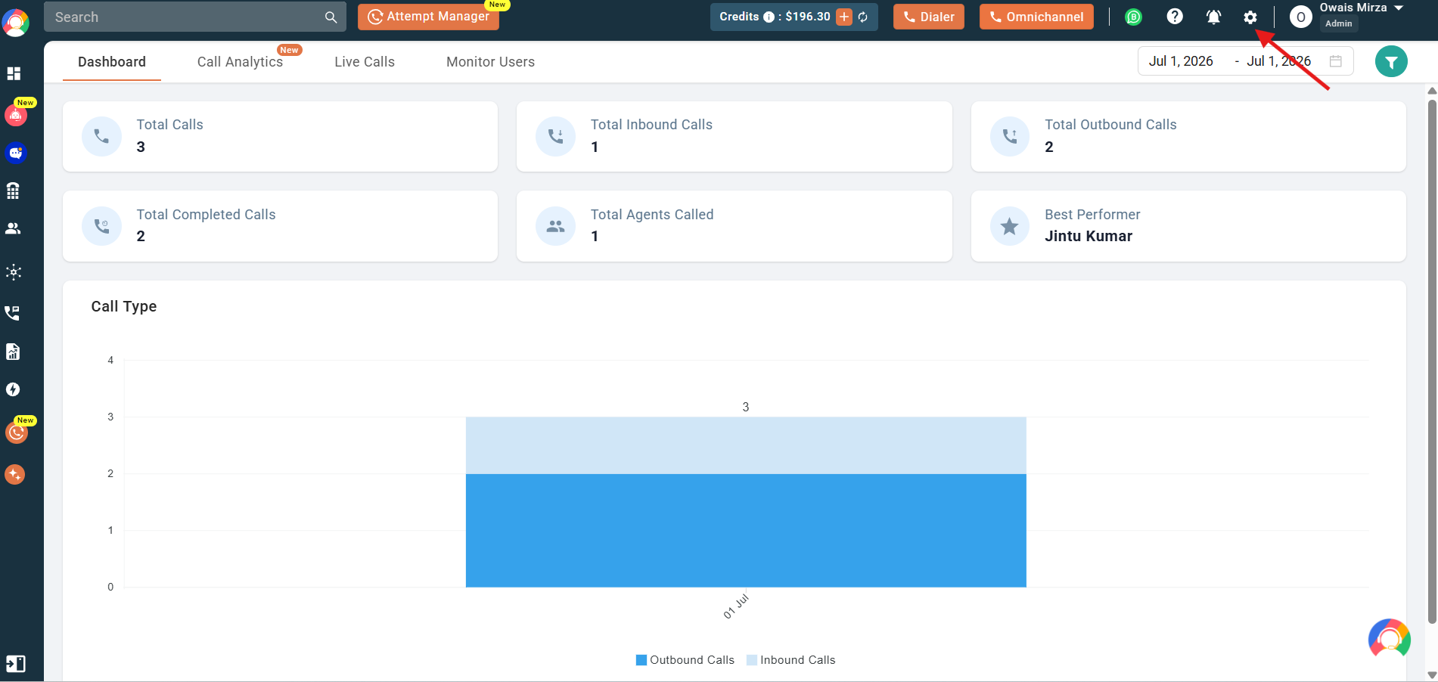
Task: Open the notifications bell
Action: 1213,17
